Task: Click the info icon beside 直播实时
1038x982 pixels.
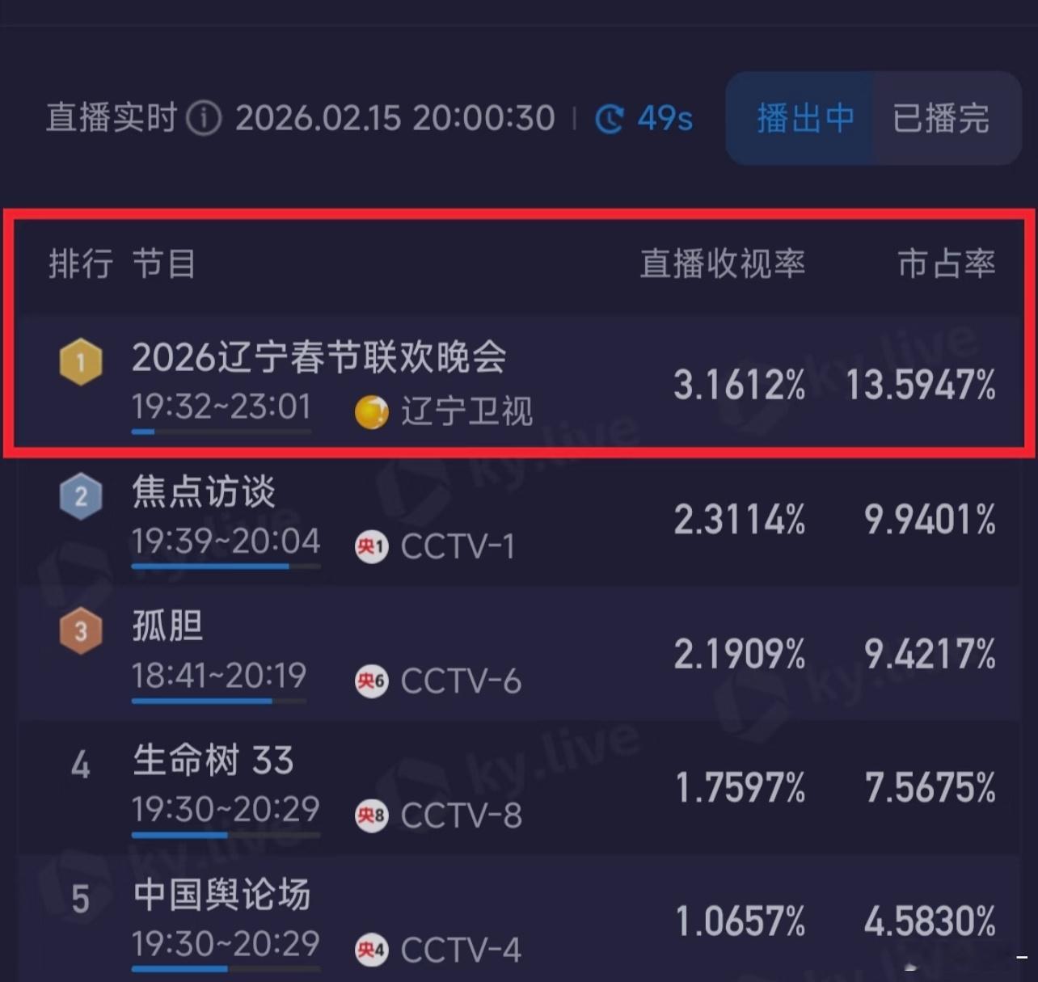Action: [205, 118]
